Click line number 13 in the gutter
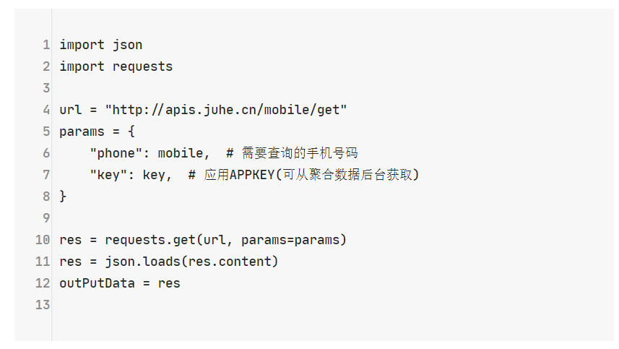 [43, 305]
